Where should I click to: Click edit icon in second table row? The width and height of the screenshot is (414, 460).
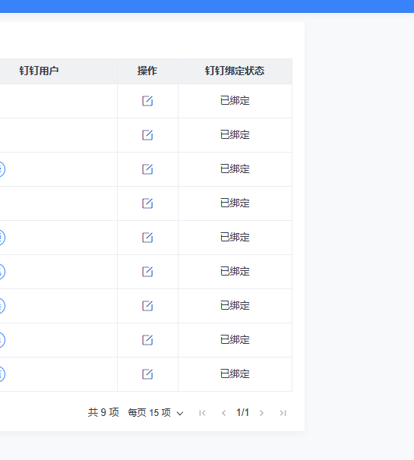coord(147,135)
